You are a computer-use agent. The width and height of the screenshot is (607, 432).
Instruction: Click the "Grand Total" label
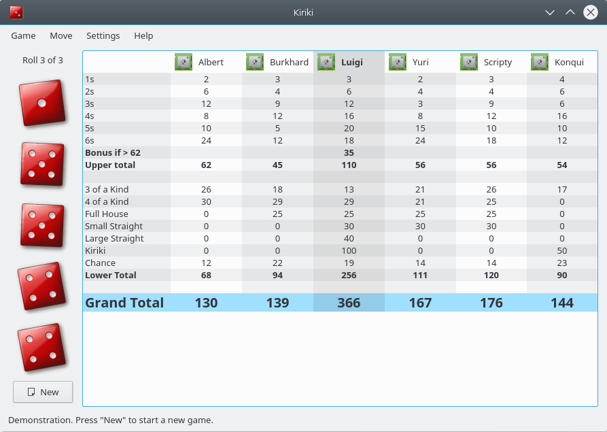tap(124, 303)
